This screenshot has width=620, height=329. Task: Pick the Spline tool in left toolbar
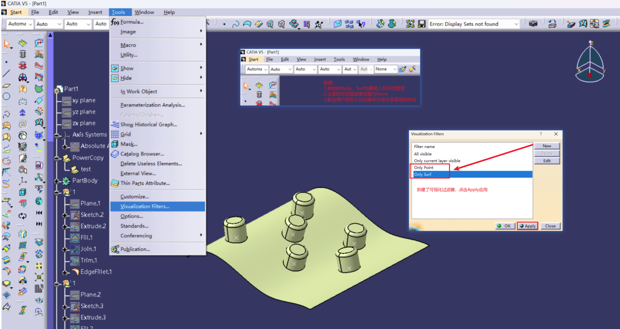pyautogui.click(x=6, y=114)
